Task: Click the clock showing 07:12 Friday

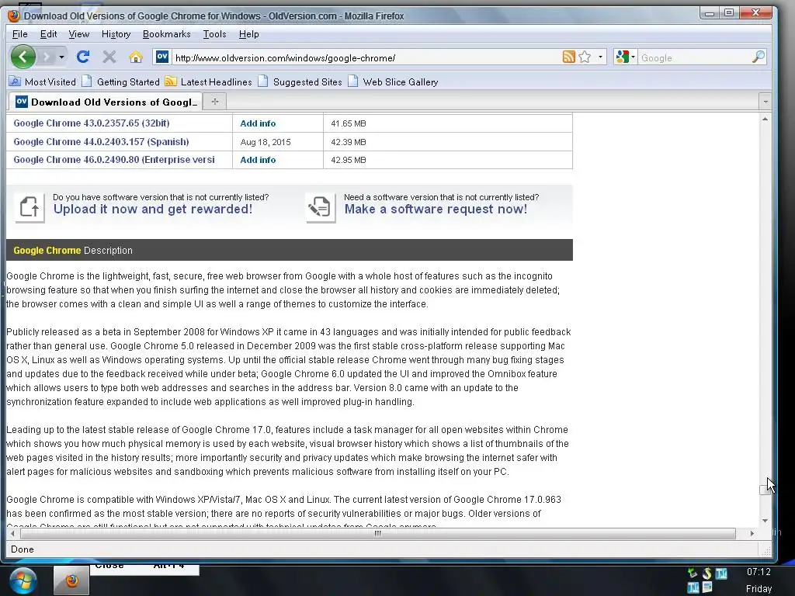Action: [x=759, y=580]
